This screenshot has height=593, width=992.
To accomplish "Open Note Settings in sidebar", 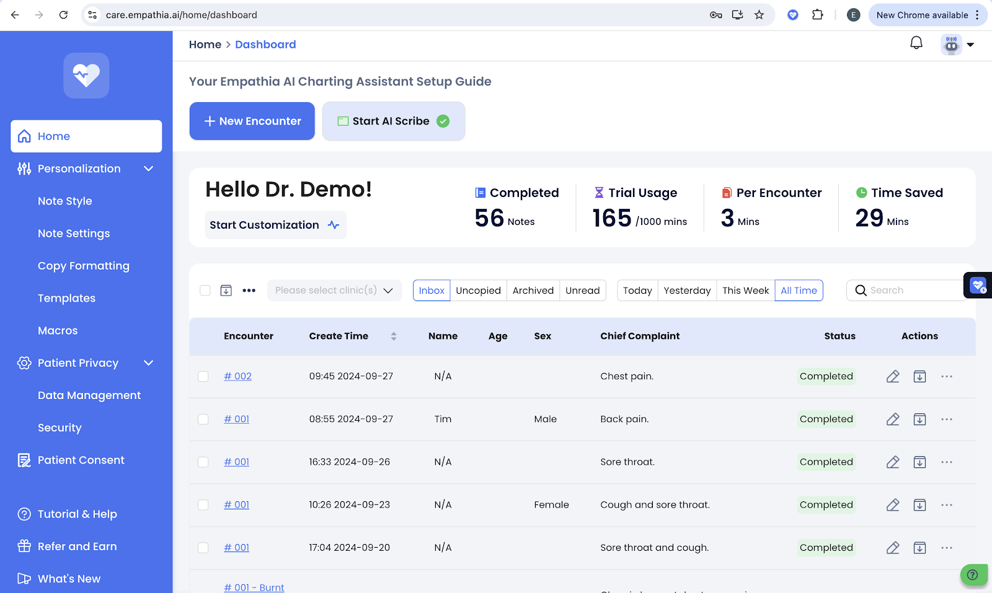I will pyautogui.click(x=74, y=234).
